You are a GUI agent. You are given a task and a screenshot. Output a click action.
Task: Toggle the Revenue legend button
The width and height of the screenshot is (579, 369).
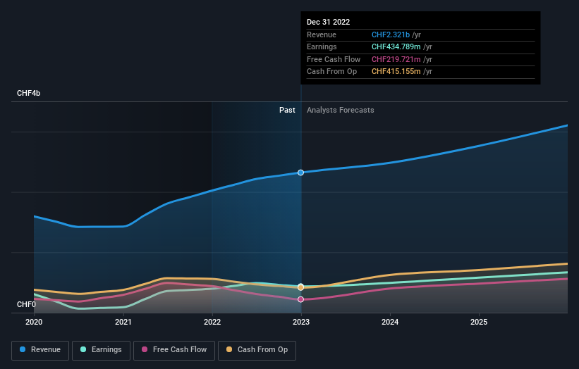(40, 350)
